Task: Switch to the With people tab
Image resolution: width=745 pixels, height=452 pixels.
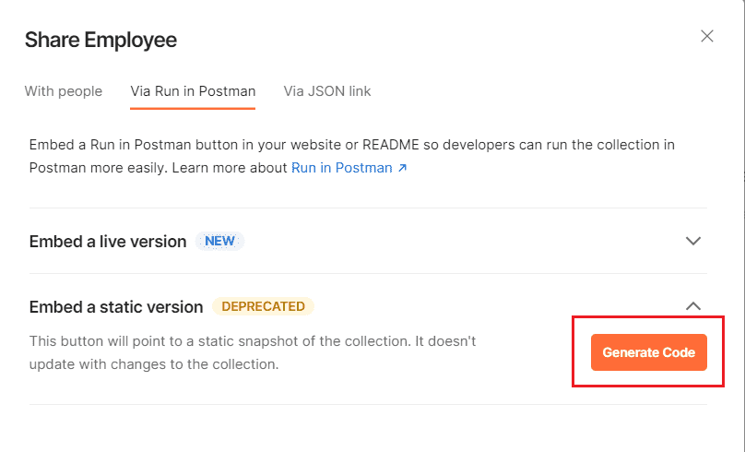Action: click(64, 91)
